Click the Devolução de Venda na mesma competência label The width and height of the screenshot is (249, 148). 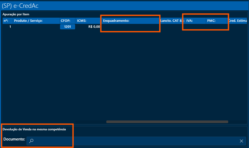(34, 129)
